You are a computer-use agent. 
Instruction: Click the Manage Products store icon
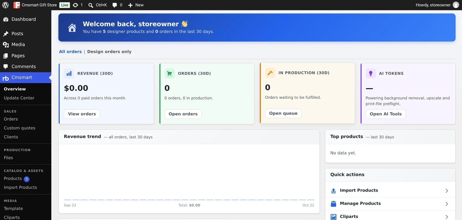(334, 204)
